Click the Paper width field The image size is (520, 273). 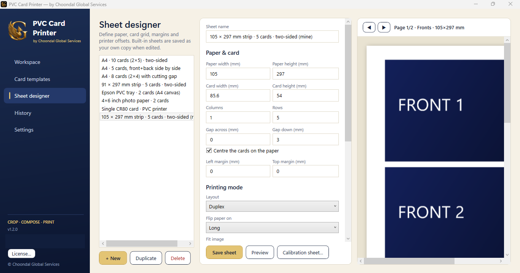tap(238, 74)
